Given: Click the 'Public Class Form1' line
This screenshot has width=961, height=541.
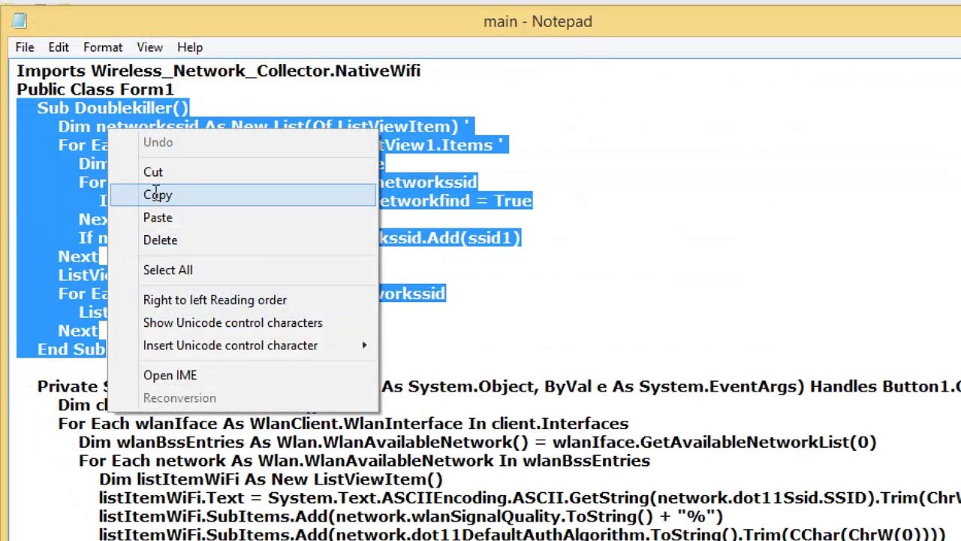Looking at the screenshot, I should tap(95, 89).
